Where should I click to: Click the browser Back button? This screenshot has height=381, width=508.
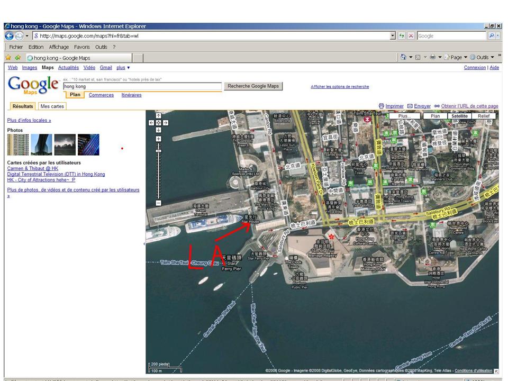pyautogui.click(x=9, y=36)
